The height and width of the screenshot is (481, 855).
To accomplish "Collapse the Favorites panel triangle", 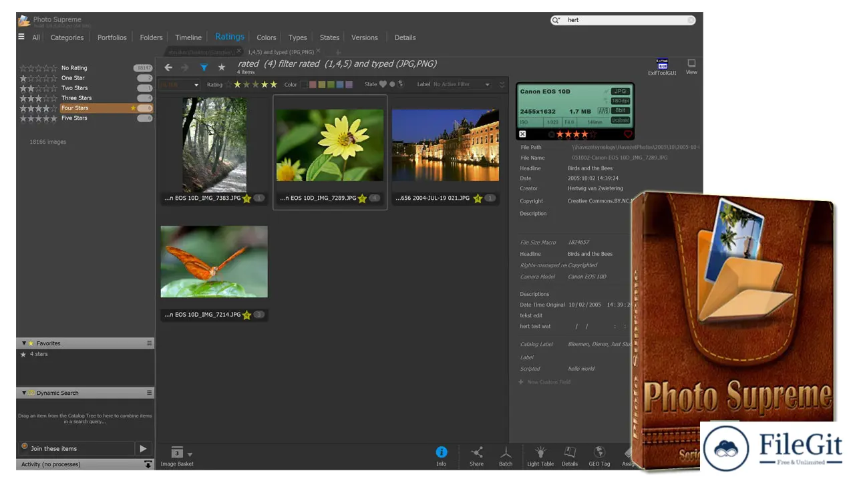I will click(24, 343).
